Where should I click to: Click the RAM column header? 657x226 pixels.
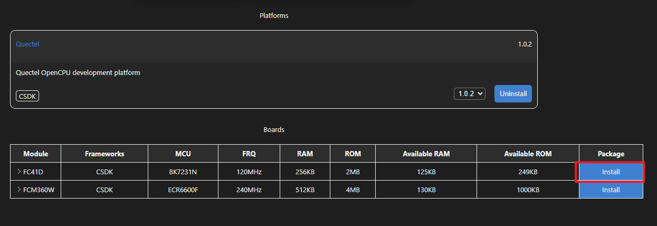(305, 154)
